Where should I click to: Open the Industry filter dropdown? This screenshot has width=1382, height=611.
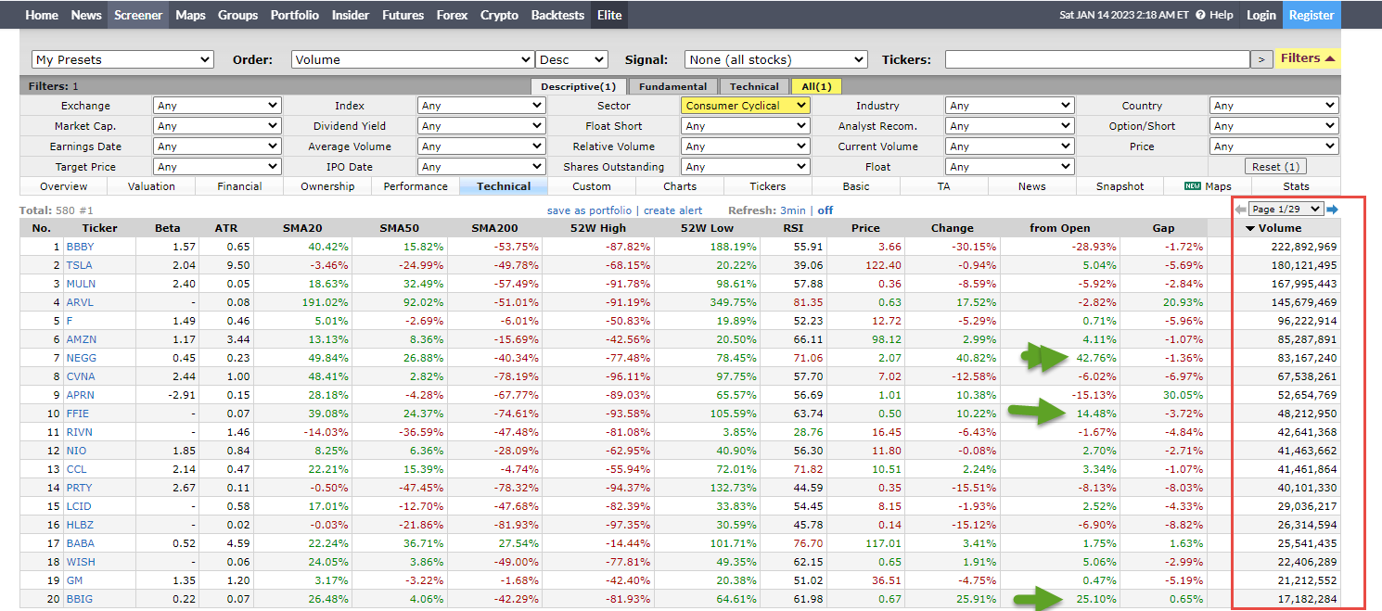click(1010, 106)
